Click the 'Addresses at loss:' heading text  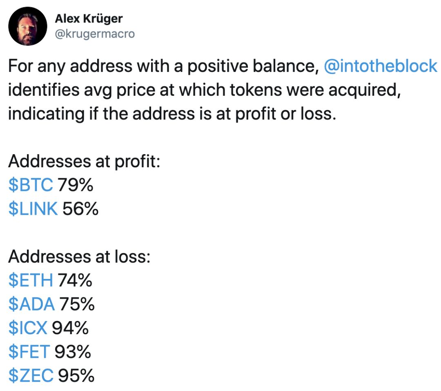pyautogui.click(x=79, y=257)
